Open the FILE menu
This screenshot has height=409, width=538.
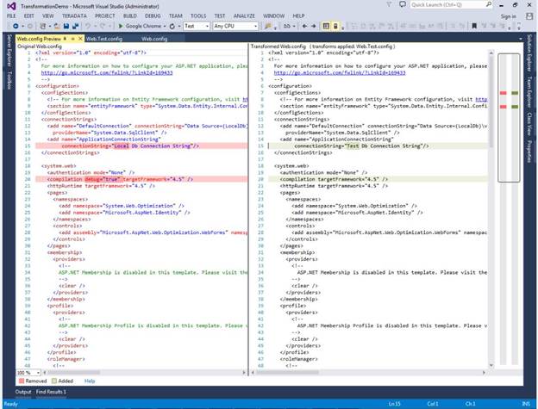point(11,16)
